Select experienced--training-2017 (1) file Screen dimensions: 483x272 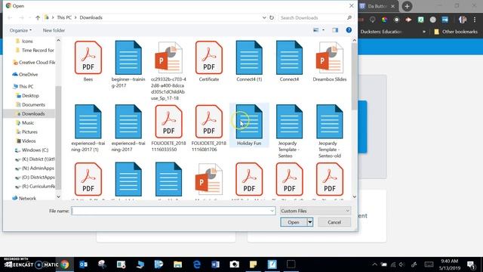pos(88,128)
